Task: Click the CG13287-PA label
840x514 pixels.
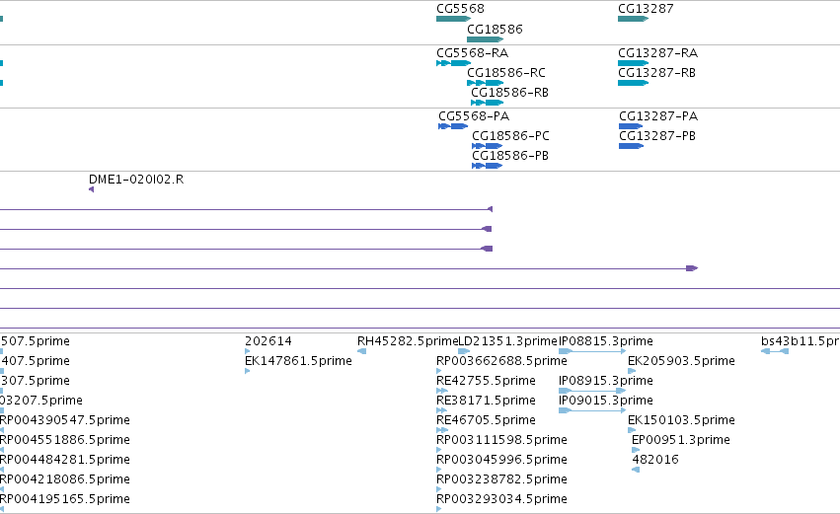Action: (658, 116)
